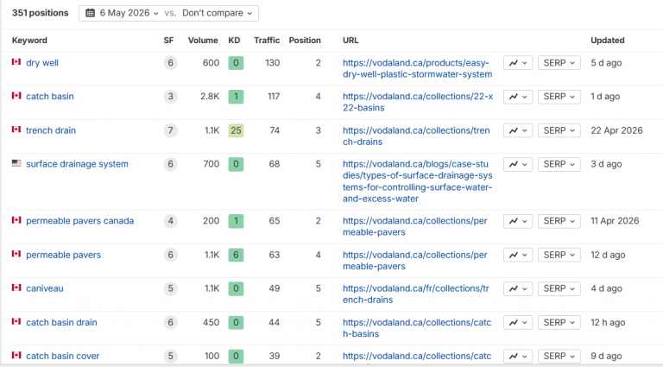The width and height of the screenshot is (663, 367).
Task: Open the easy-dry-well-plastic-stormwater-system URL
Action: click(x=417, y=68)
